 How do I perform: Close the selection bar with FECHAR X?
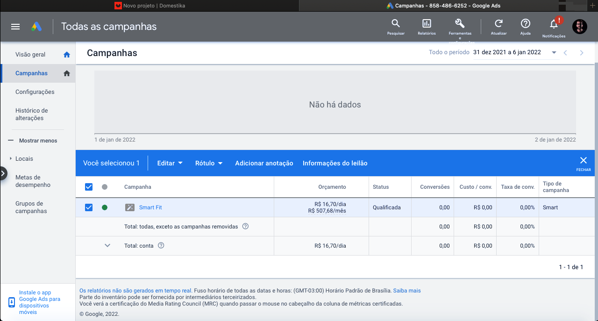584,163
